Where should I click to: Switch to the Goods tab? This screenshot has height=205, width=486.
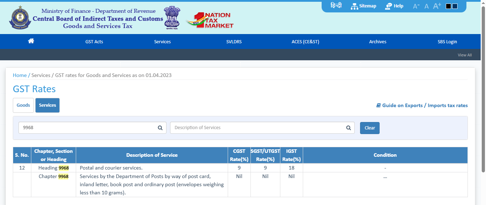tap(23, 105)
